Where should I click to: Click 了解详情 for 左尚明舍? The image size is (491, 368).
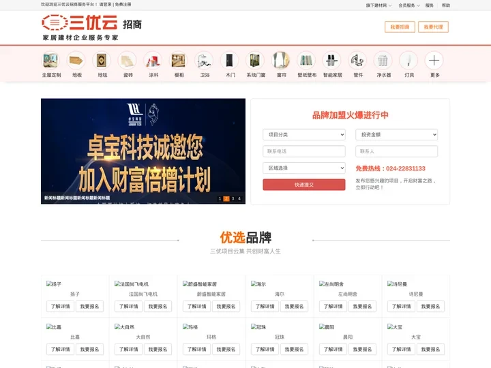point(333,307)
